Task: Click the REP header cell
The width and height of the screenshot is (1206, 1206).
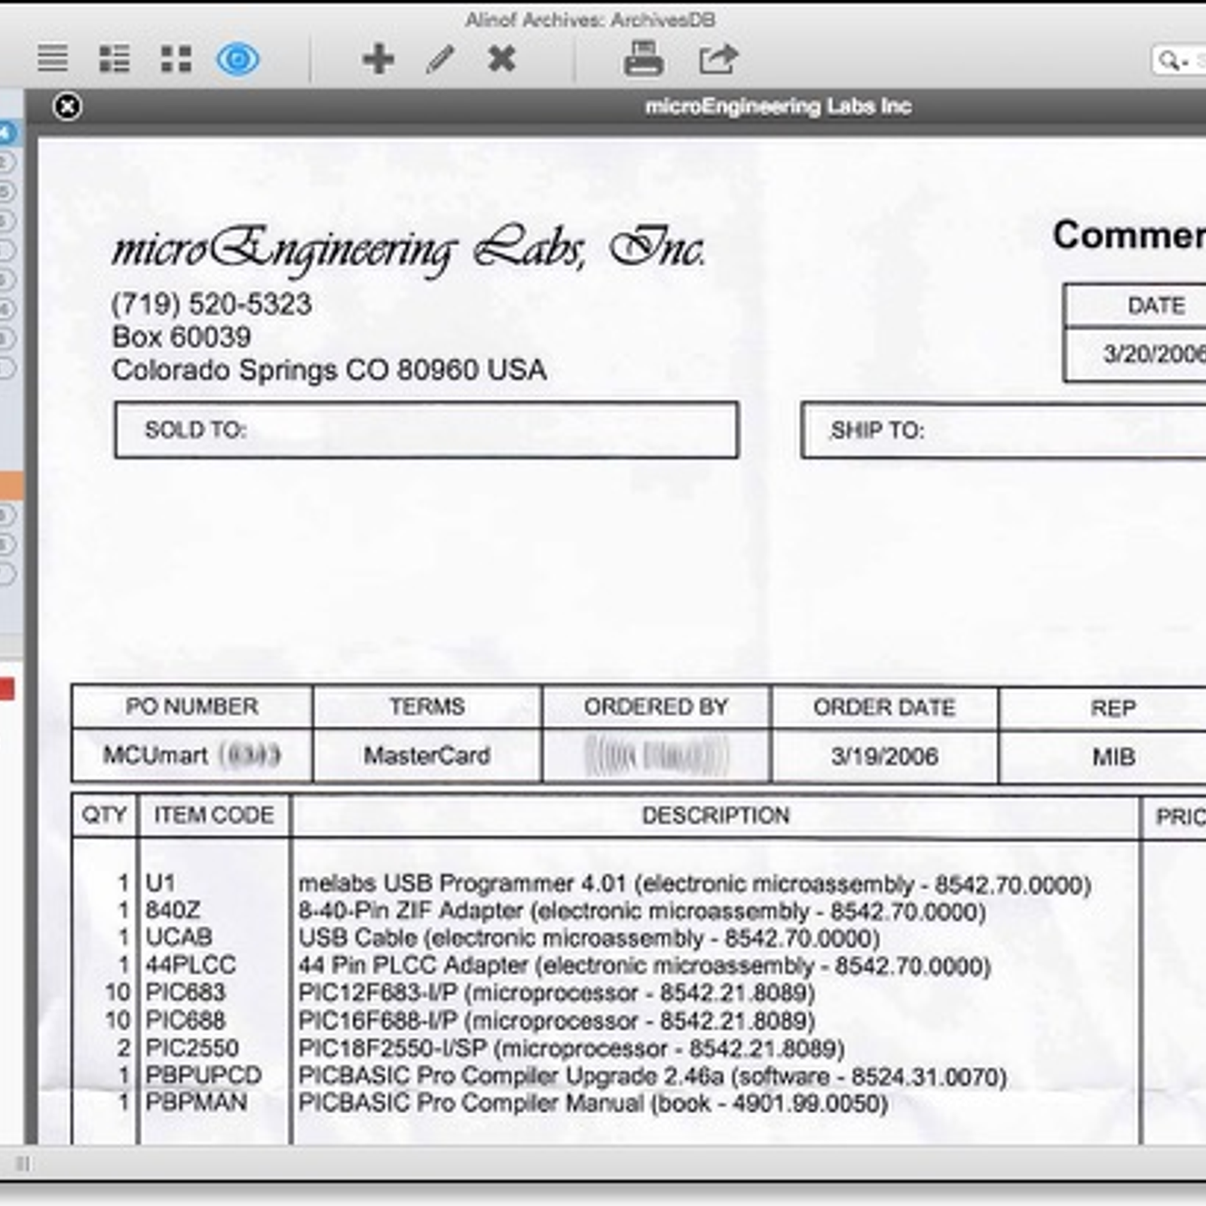Action: coord(1103,708)
